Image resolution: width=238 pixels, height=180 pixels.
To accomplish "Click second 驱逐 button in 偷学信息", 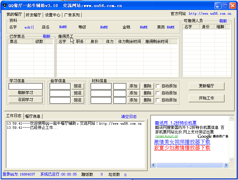I will [x=78, y=93].
